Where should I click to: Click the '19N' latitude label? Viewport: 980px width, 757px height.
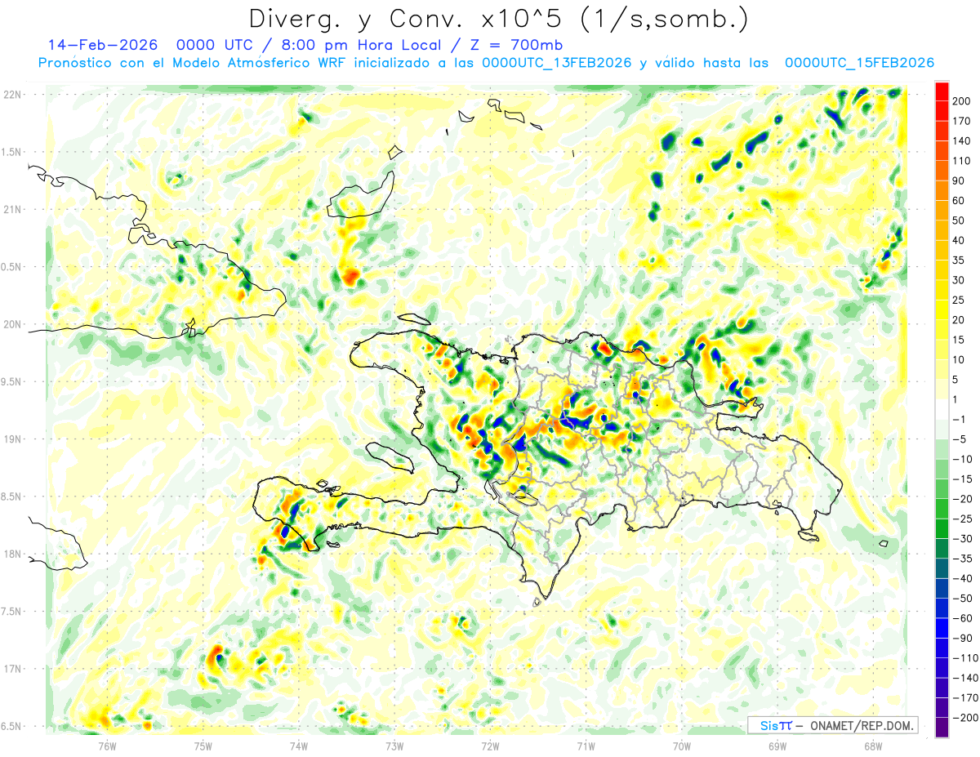click(12, 439)
